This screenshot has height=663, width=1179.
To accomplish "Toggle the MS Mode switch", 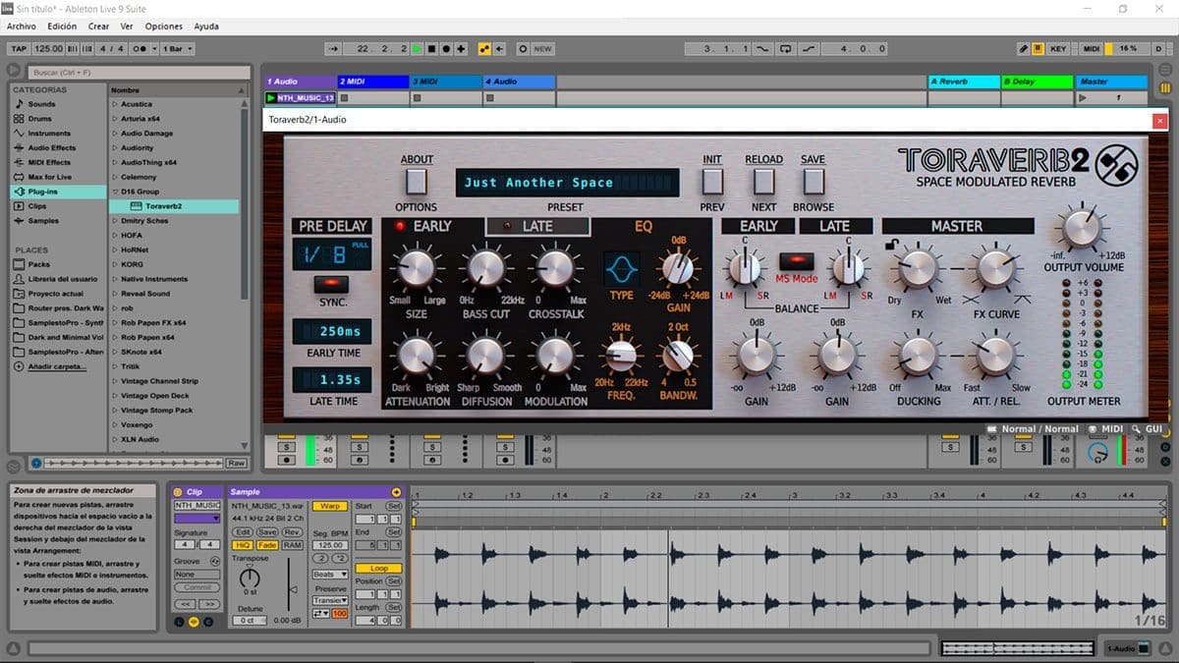I will 797,261.
